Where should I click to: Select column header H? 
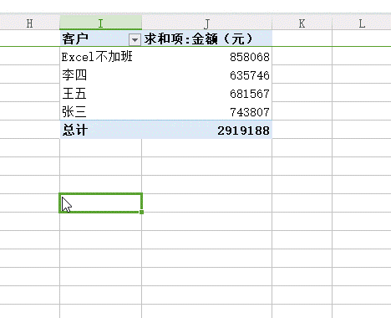[30, 23]
